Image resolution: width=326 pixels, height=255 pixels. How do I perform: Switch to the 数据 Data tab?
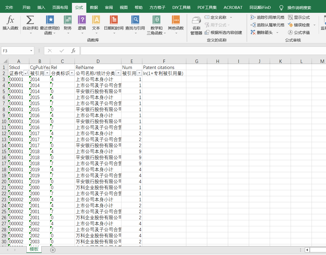[94, 8]
